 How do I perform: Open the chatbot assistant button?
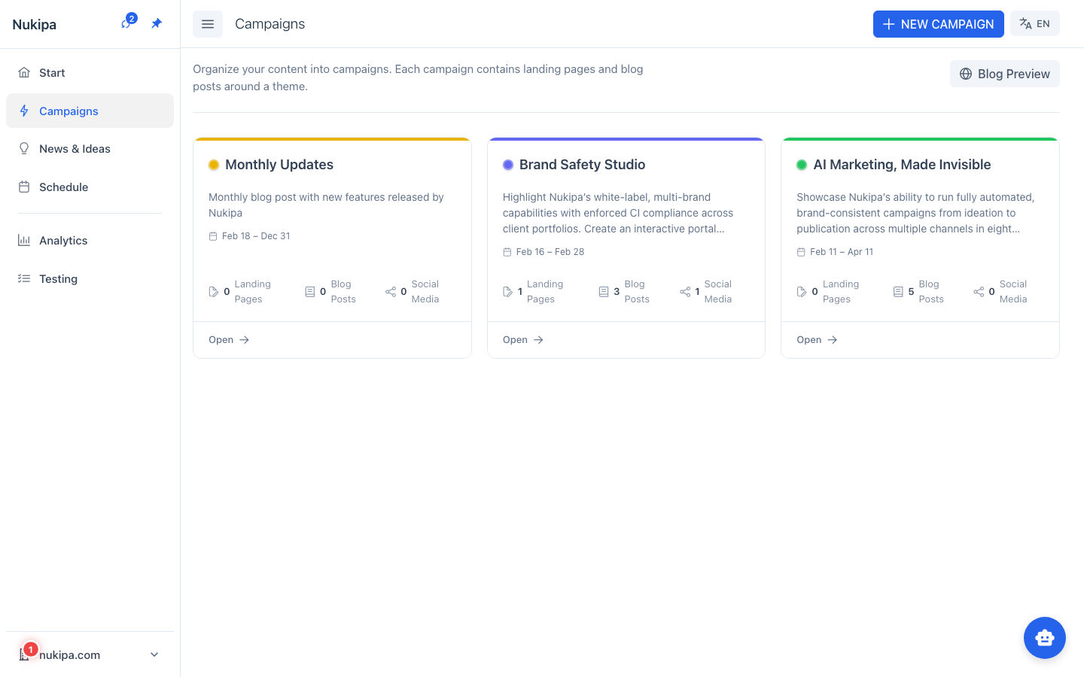click(x=1044, y=638)
